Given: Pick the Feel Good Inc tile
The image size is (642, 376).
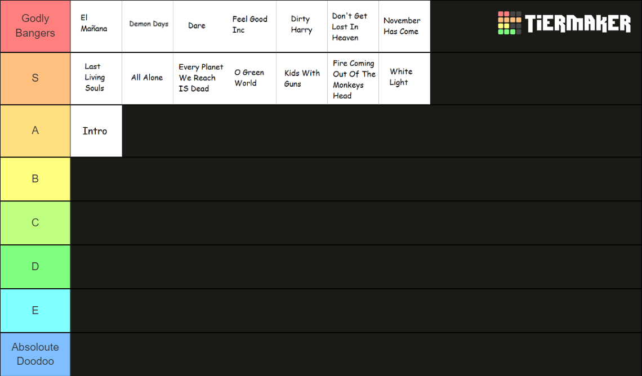Looking at the screenshot, I should tap(251, 26).
